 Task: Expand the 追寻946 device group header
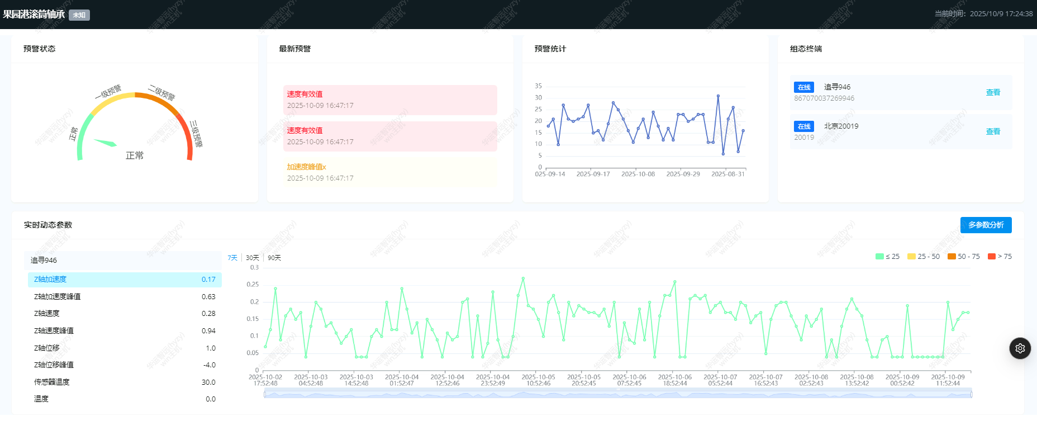click(123, 261)
